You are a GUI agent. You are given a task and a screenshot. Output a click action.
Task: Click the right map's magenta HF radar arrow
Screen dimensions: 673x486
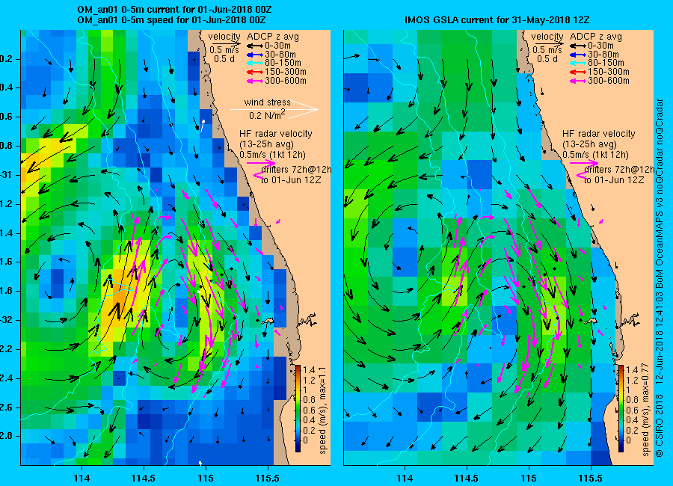click(x=584, y=163)
